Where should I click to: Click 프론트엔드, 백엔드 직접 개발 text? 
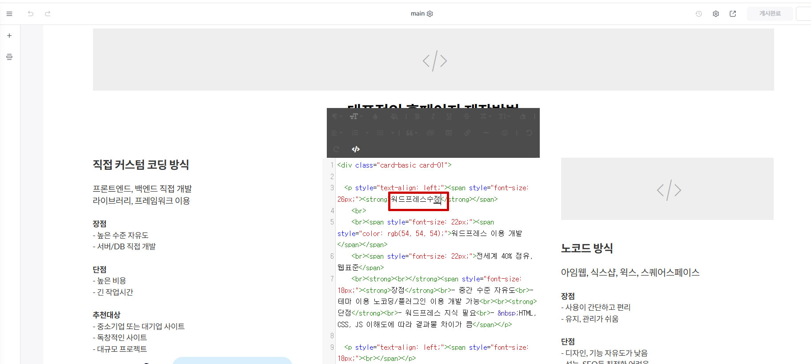(142, 189)
